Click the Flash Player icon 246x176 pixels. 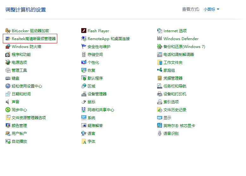[x=84, y=31]
